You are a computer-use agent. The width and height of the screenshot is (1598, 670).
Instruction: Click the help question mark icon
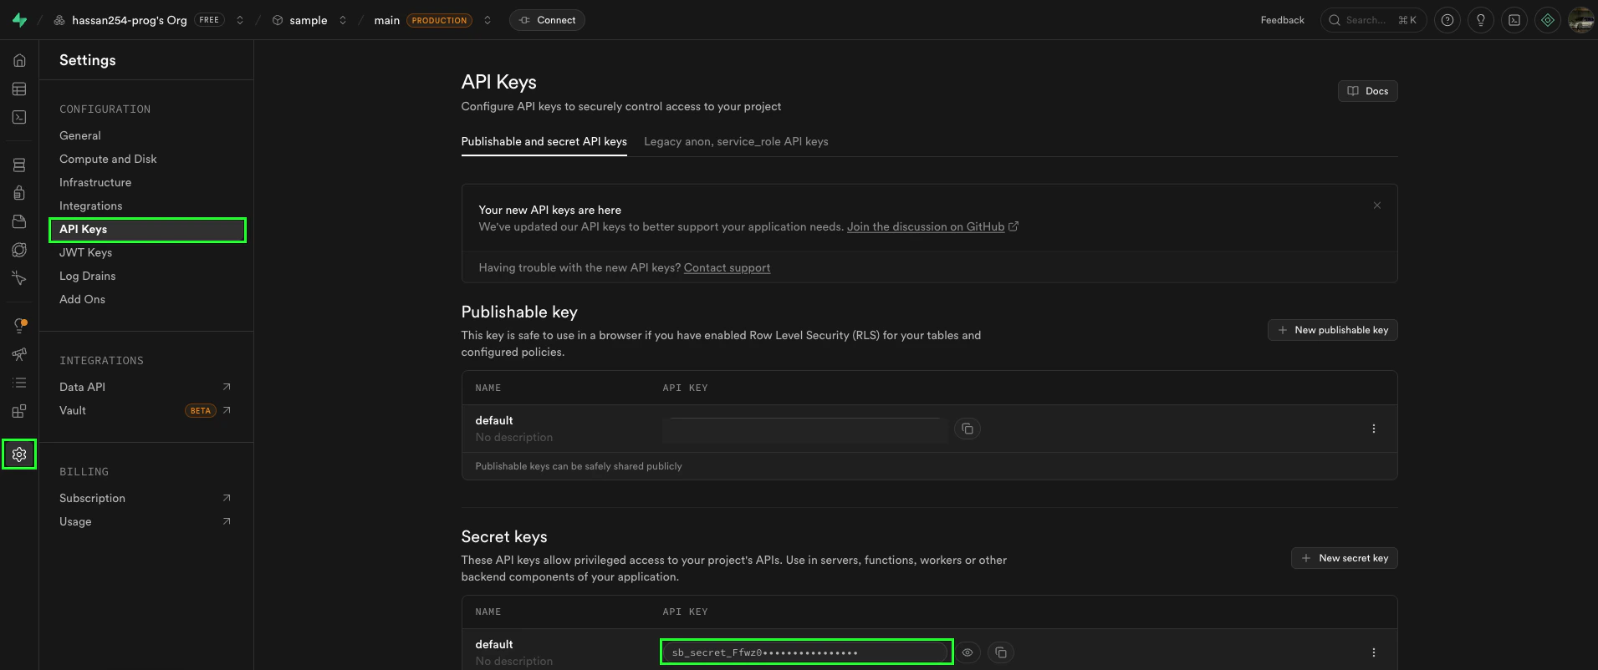[1447, 20]
